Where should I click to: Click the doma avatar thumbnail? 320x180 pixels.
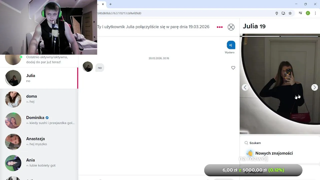[13, 99]
